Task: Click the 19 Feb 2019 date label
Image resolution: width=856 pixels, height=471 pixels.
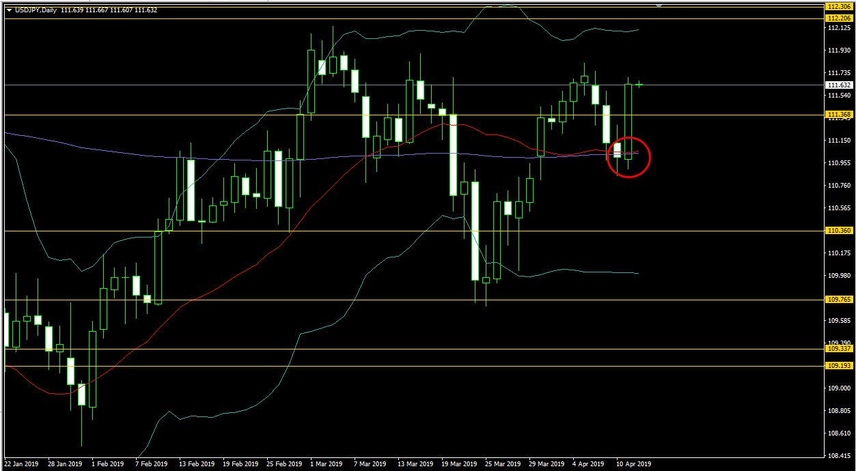Action: [x=240, y=464]
